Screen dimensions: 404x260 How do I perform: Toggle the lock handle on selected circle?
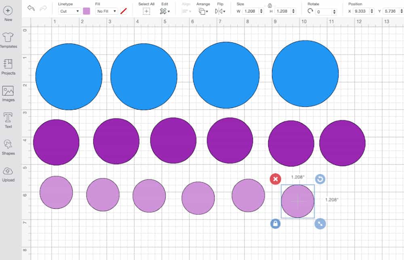(x=275, y=223)
